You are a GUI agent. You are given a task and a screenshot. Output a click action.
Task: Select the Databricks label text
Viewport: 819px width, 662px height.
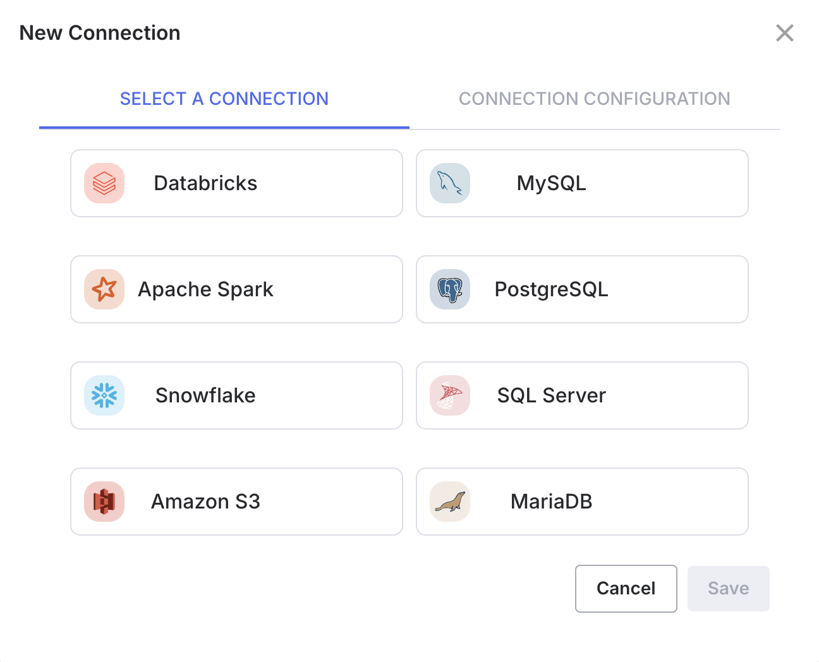[205, 183]
